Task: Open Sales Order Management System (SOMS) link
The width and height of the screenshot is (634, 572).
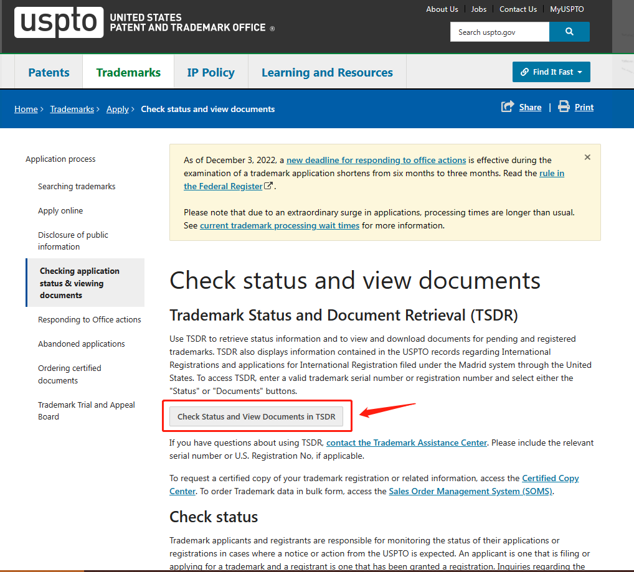Action: (471, 491)
